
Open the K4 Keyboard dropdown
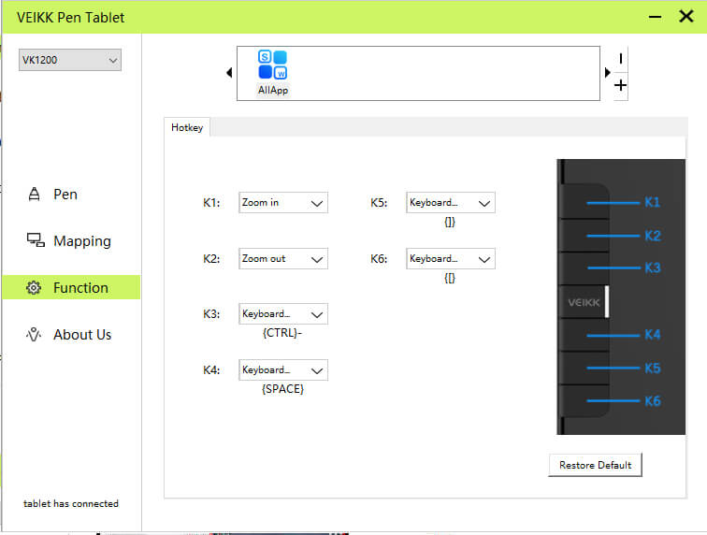tap(282, 370)
